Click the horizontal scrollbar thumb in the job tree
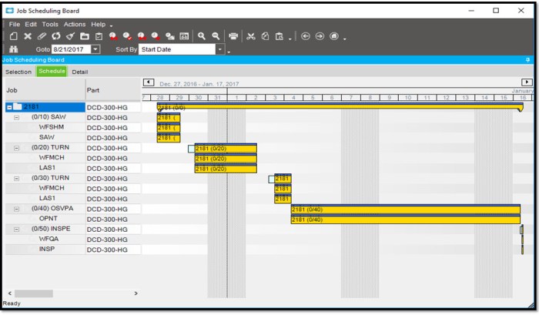Screen dimensions: 539x315 click(x=34, y=293)
